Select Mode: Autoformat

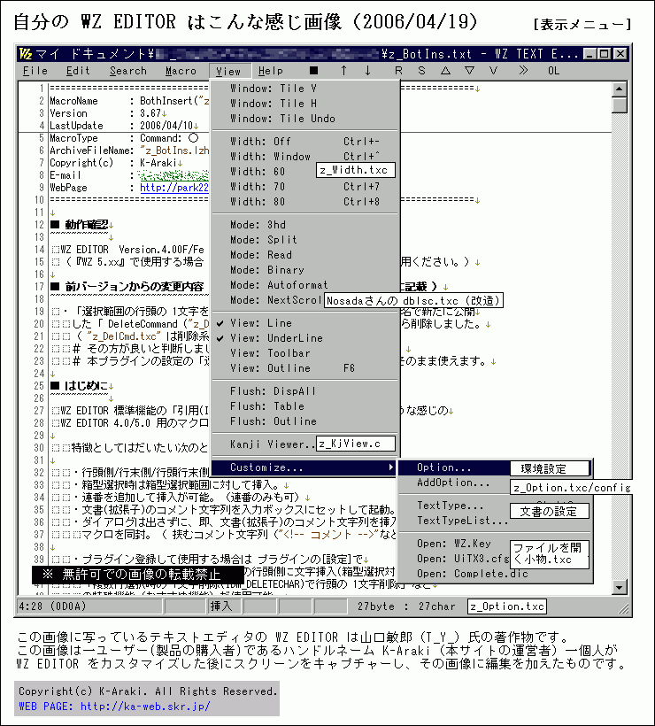305,285
